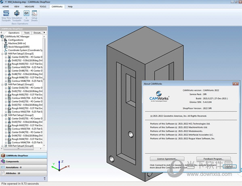The image size is (242, 186).
Task: Open the Annotations - 0 pane
Action: 23,167
